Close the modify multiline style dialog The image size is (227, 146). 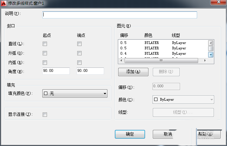219,2
